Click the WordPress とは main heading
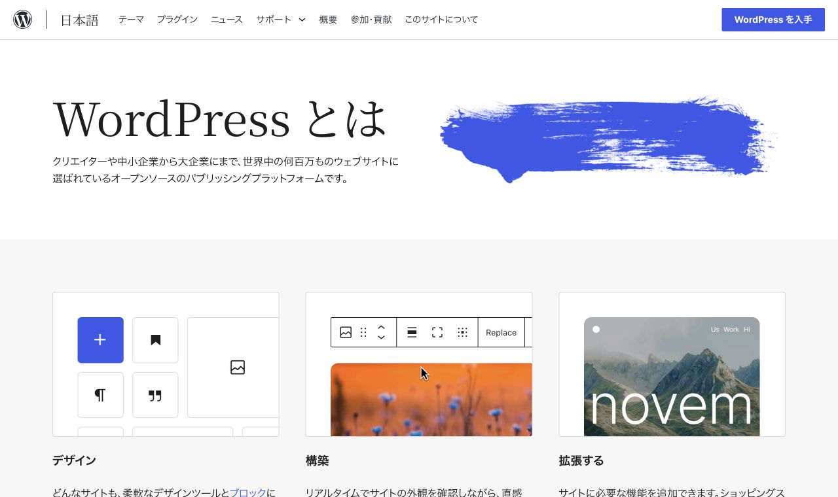 [x=221, y=119]
